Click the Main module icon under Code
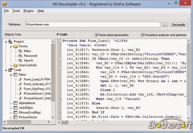193x133 pixels. [x=15, y=75]
